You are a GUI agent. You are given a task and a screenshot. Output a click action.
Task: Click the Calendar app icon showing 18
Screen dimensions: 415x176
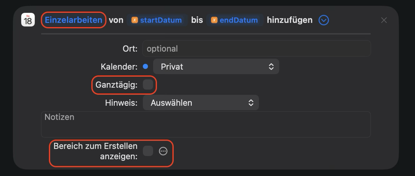28,20
